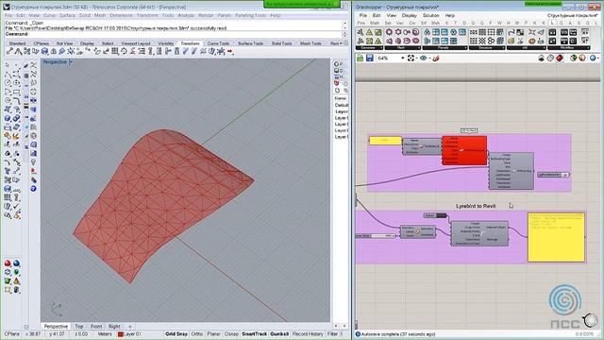Image resolution: width=604 pixels, height=340 pixels.
Task: Click the red arrow icon ending Rhino's Transform toolbar
Action: pos(230,51)
